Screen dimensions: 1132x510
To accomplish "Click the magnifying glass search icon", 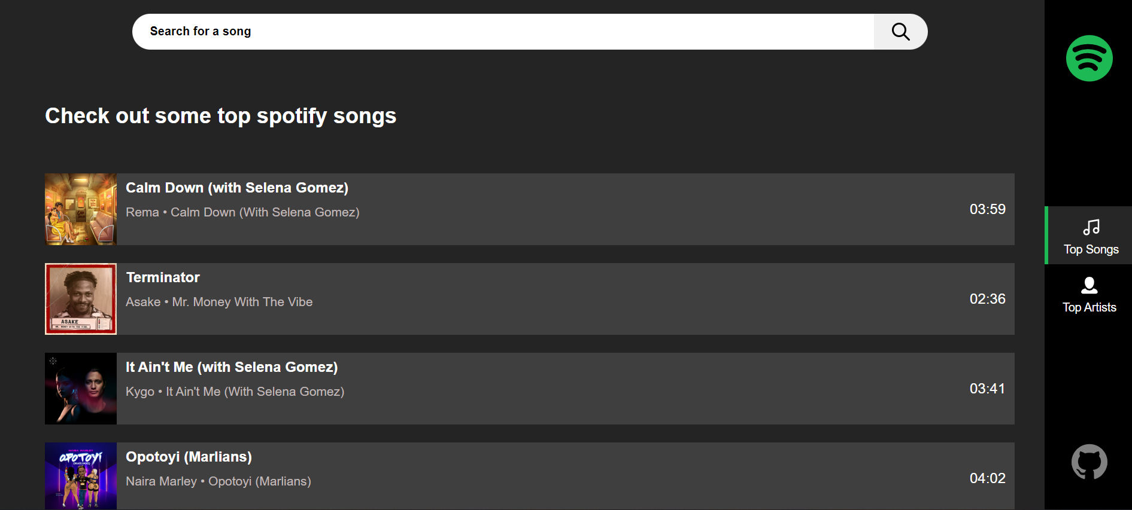I will coord(900,32).
